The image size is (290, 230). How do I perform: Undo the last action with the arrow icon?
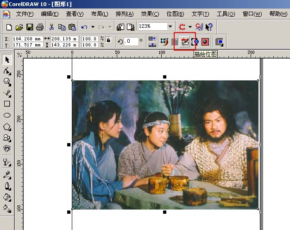[84, 27]
